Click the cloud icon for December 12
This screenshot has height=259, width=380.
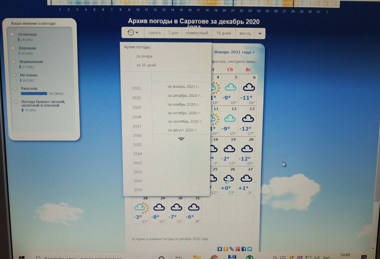click(x=229, y=119)
